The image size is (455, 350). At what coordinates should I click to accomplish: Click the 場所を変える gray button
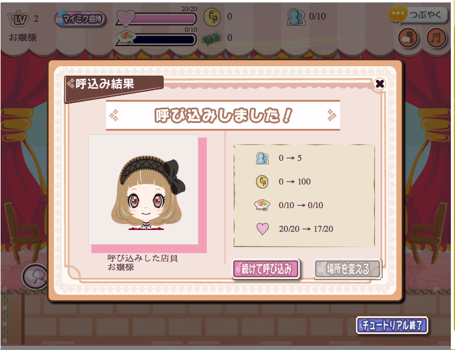click(348, 269)
